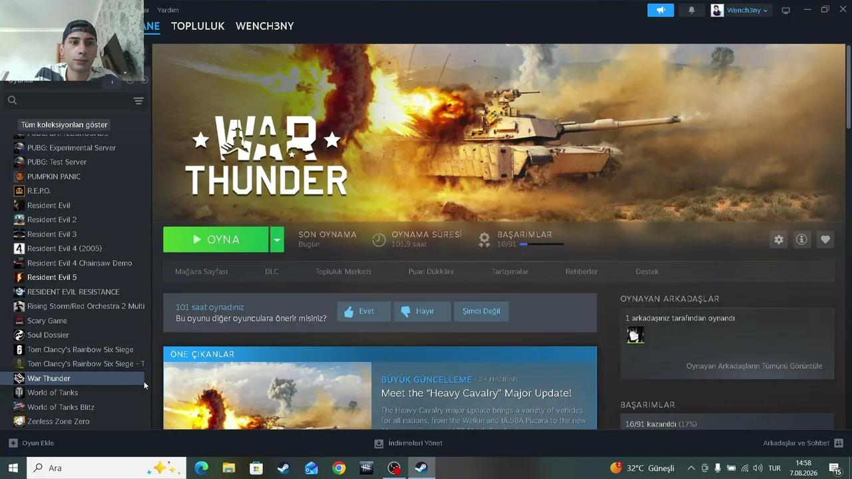Open Topluluk Merkezi
Screen dimensions: 852x479
[343, 271]
